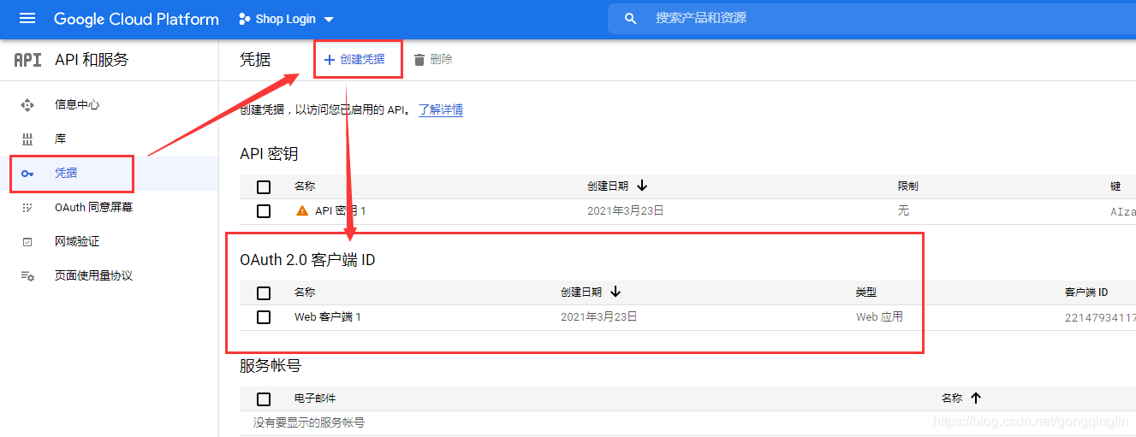Click the Web 应用 type cell

point(879,317)
